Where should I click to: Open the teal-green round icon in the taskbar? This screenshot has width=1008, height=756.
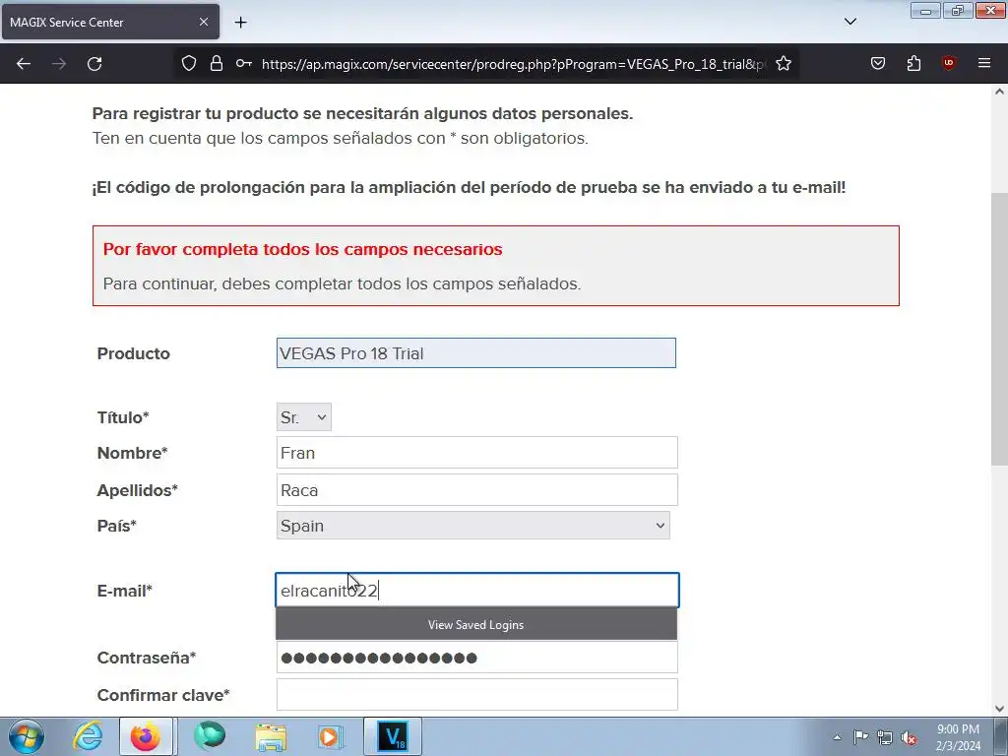[x=210, y=736]
